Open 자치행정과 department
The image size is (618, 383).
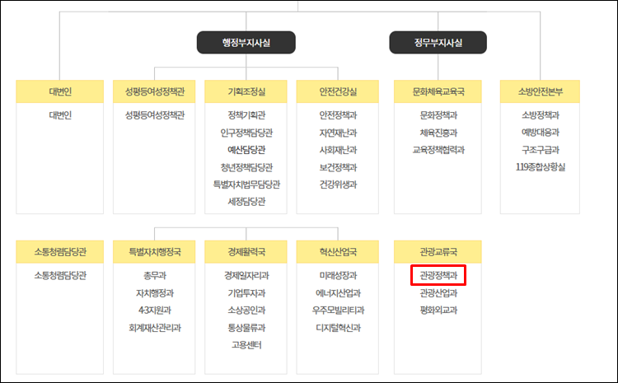click(x=155, y=292)
